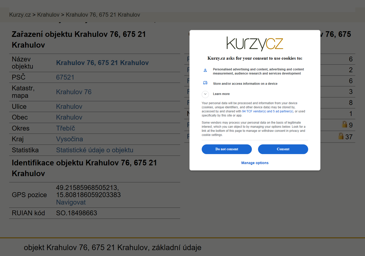Click the 'RUIAN kód' row label
365x256 pixels.
click(x=28, y=213)
